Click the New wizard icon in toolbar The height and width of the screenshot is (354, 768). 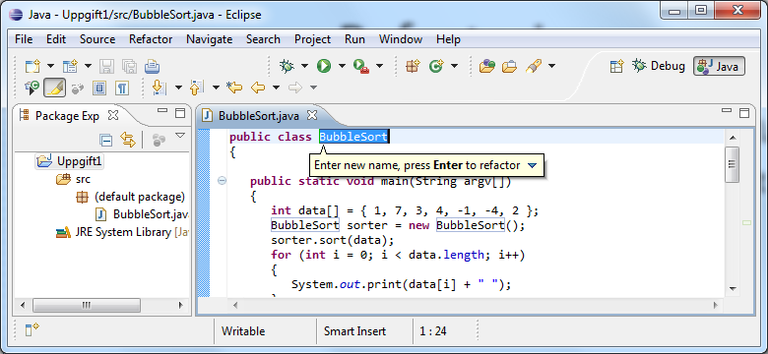[32, 66]
